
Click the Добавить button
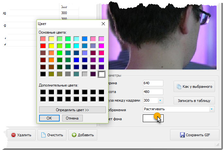83,135
